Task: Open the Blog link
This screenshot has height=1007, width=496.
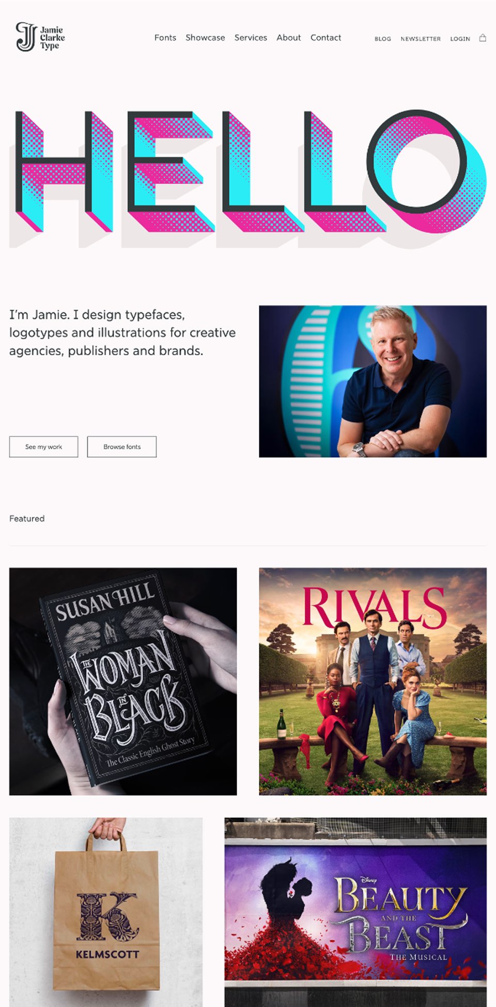Action: (383, 39)
